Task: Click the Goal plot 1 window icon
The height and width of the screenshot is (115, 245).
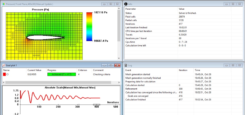Action: 3,65
